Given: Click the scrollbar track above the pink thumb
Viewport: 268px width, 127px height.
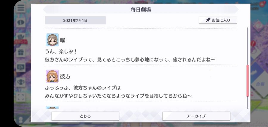Looking at the screenshot, I should point(247,46).
